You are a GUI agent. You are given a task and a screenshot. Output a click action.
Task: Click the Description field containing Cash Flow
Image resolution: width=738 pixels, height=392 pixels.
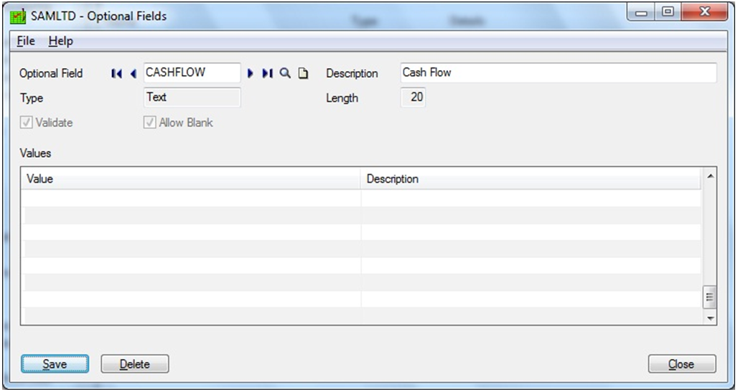(x=559, y=73)
